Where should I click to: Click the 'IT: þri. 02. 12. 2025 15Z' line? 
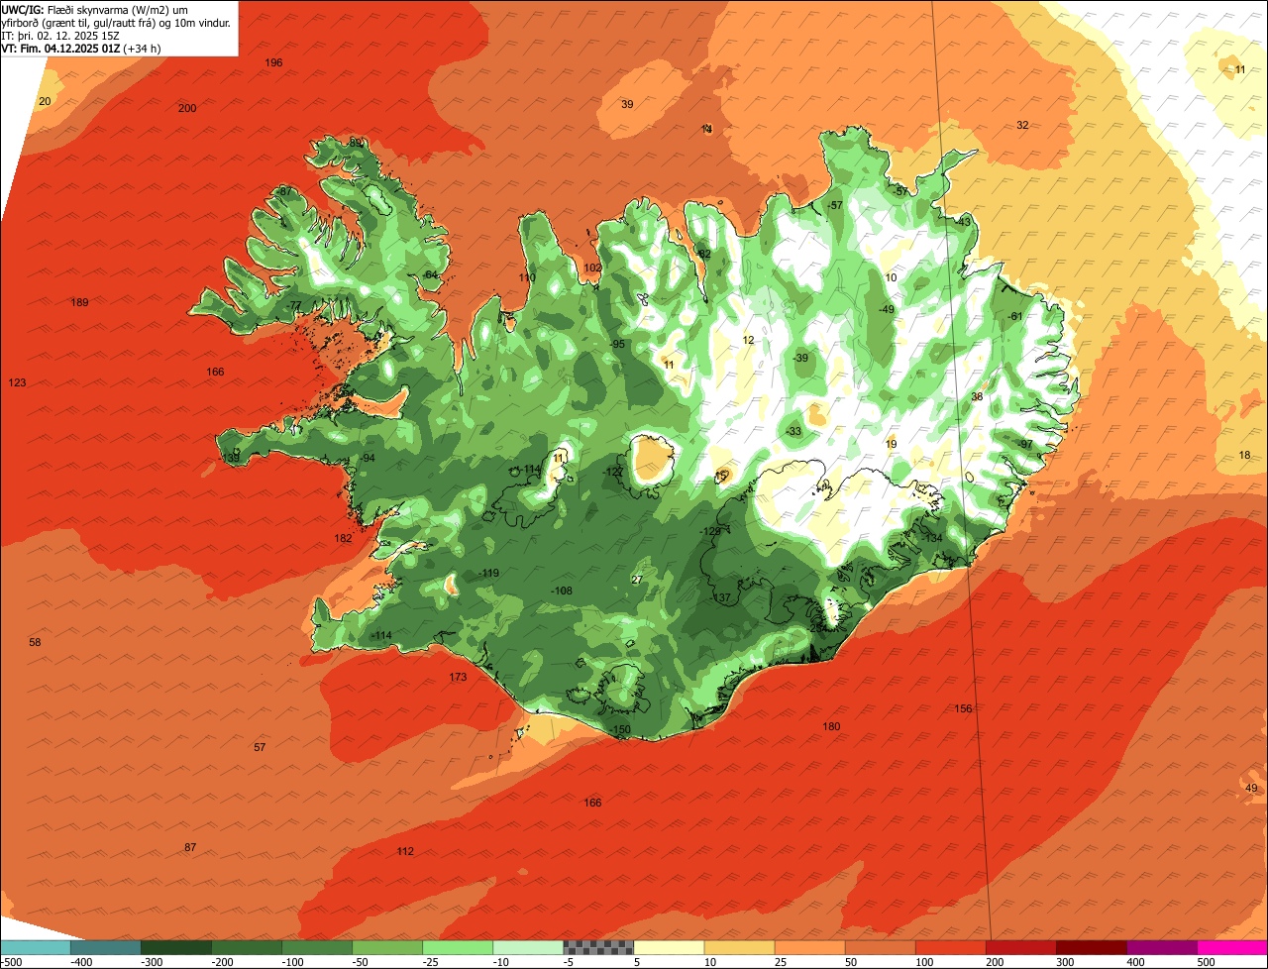pos(61,35)
